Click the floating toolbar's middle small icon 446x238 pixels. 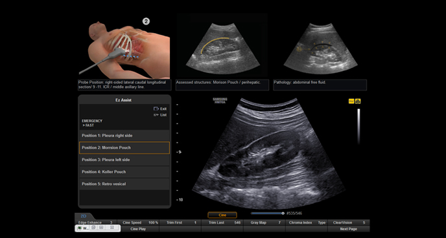(102, 228)
